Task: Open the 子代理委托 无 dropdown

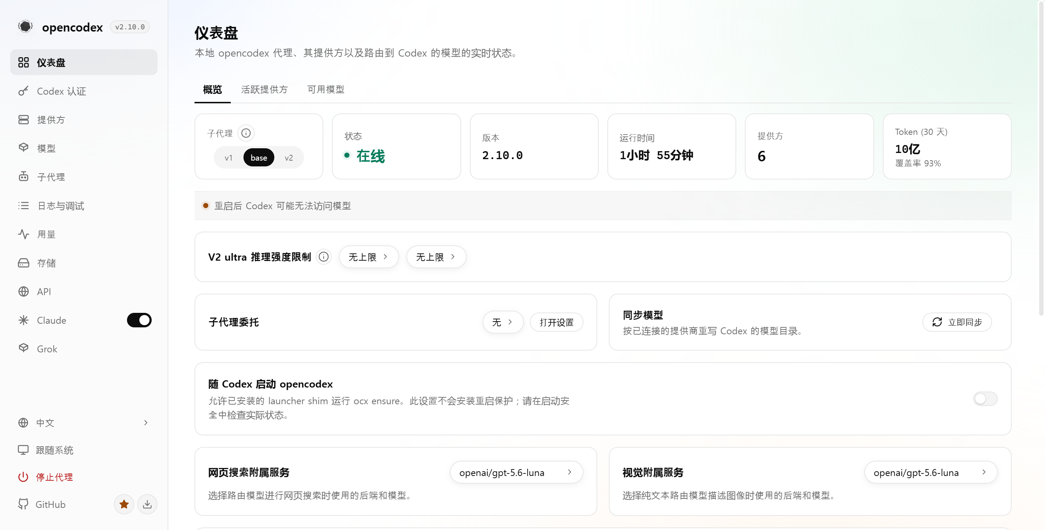Action: 503,322
